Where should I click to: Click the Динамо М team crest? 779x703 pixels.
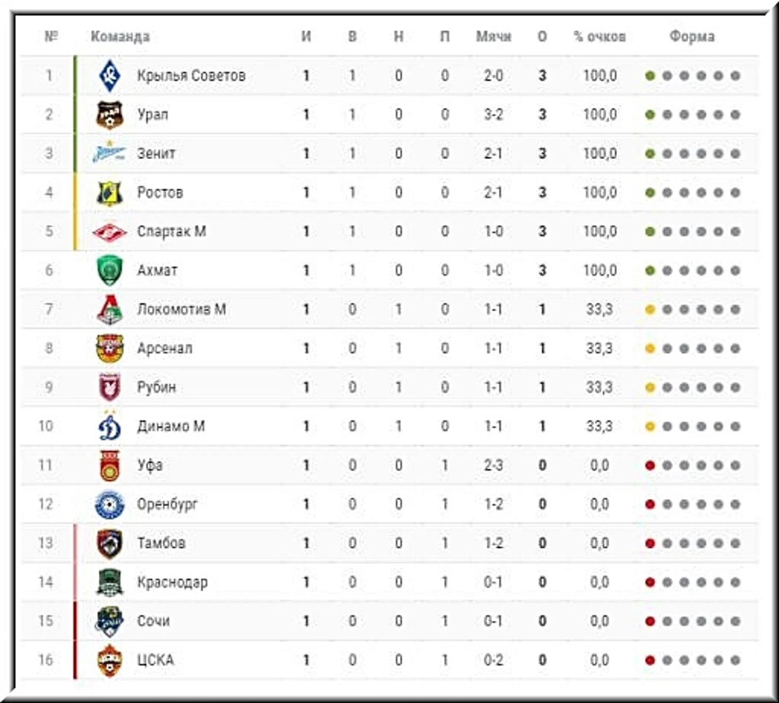tap(109, 426)
